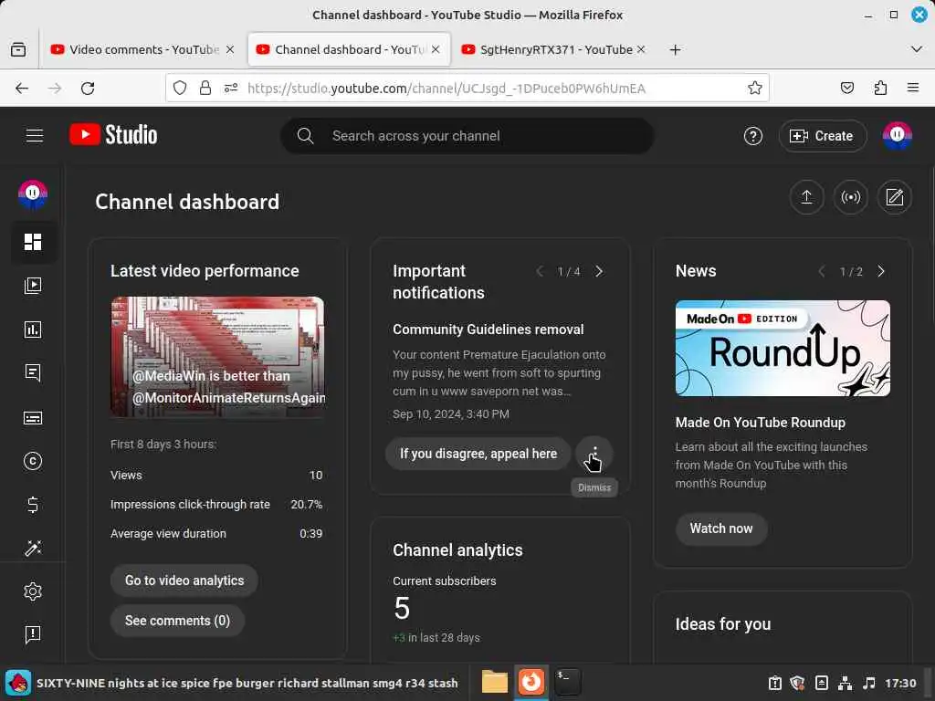Show next important notification
Screen dimensions: 935x701
(x=599, y=271)
